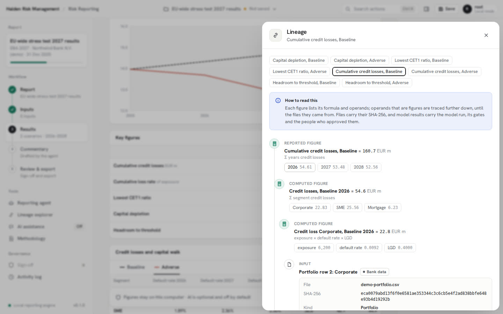This screenshot has height=314, width=503.
Task: Click the Portfolio kind value
Action: click(x=370, y=308)
